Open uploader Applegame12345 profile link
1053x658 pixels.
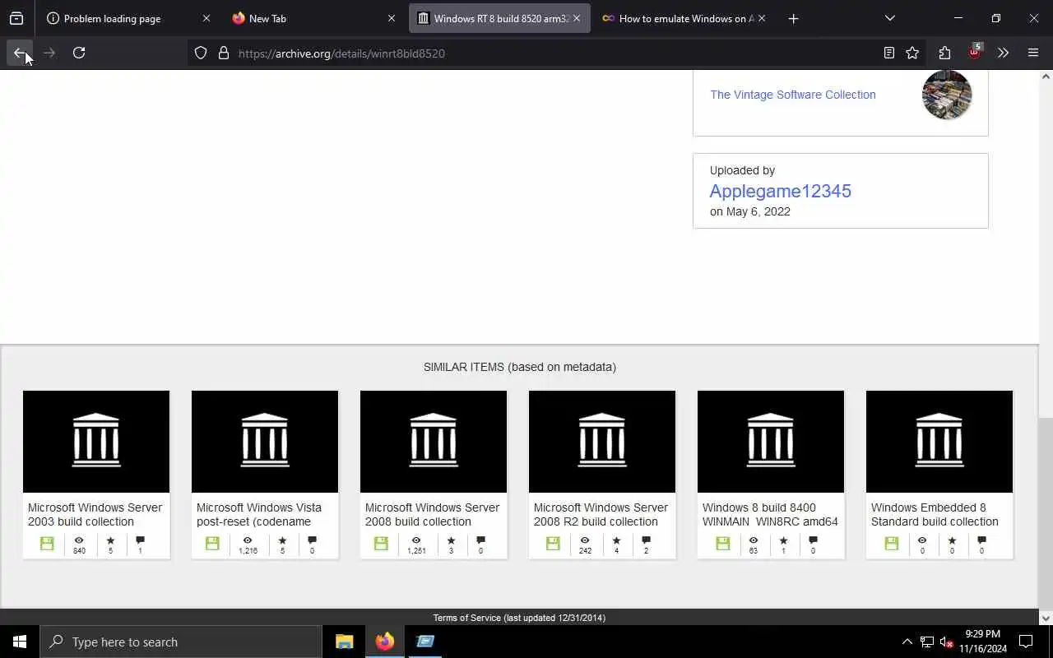click(780, 191)
